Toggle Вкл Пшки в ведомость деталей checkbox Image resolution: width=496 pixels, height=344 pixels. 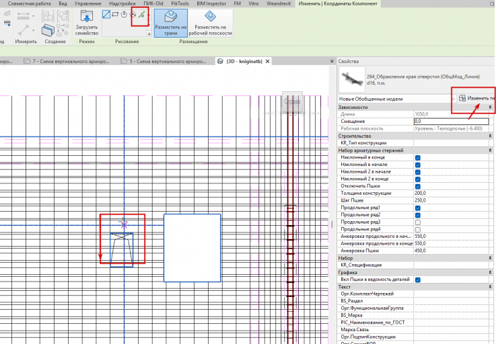pos(417,280)
